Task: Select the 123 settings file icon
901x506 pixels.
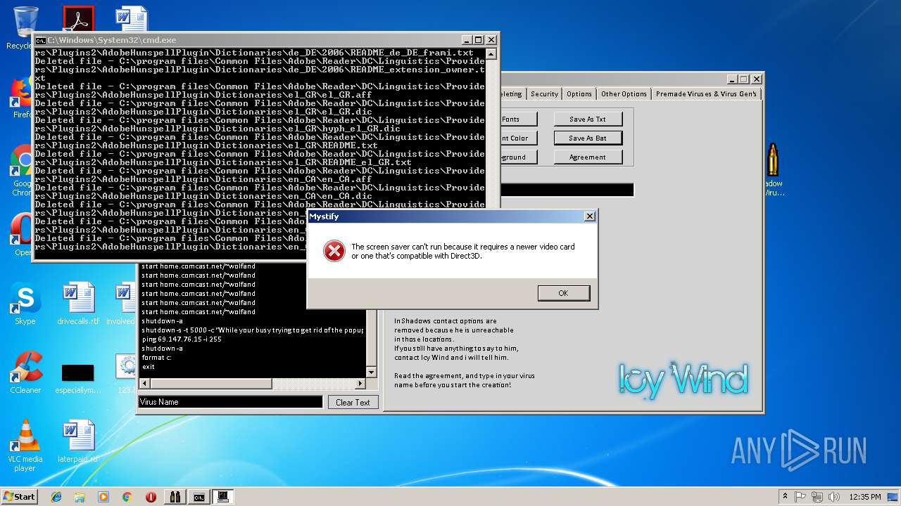Action: tap(125, 372)
